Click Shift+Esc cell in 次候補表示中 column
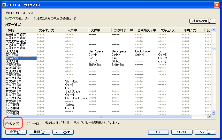Screen dimensions: 222x140 (118, 65)
